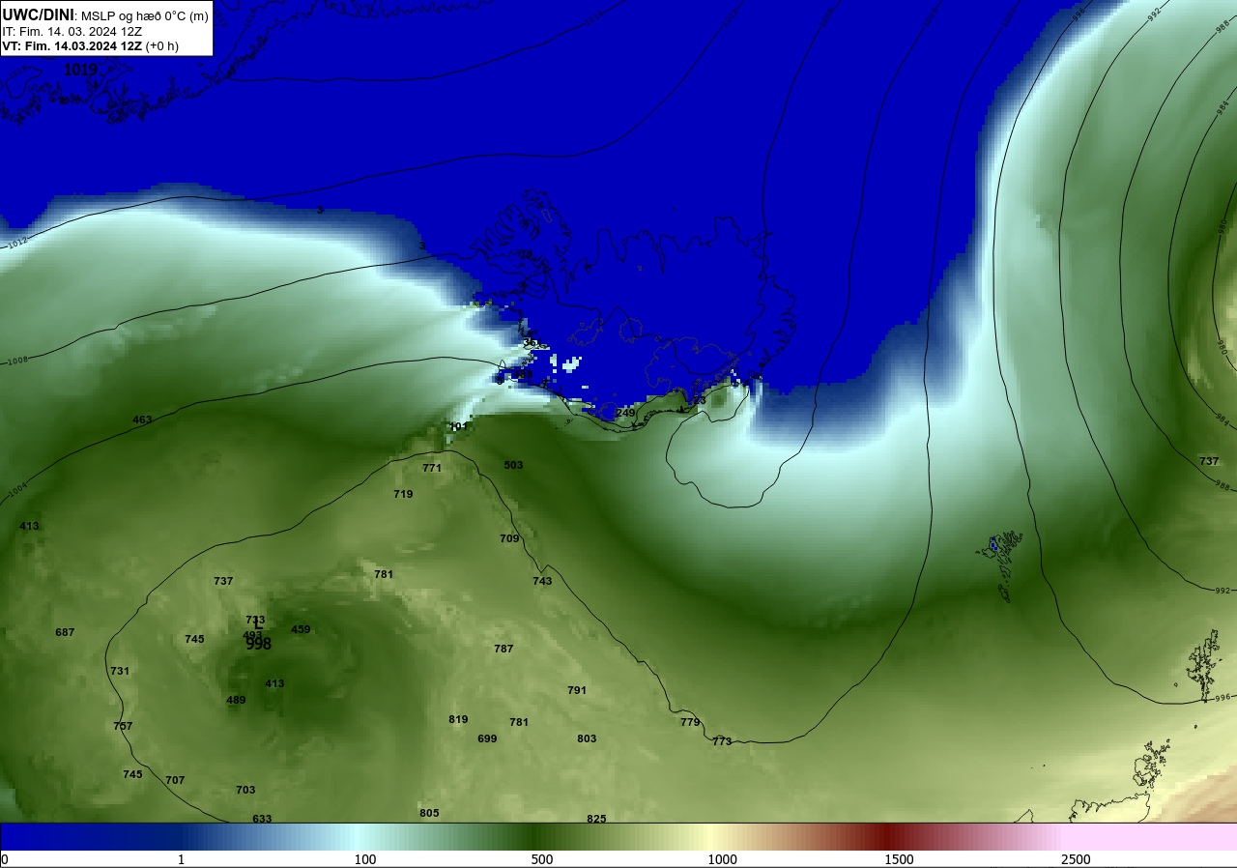Click the '773' height value

point(722,741)
